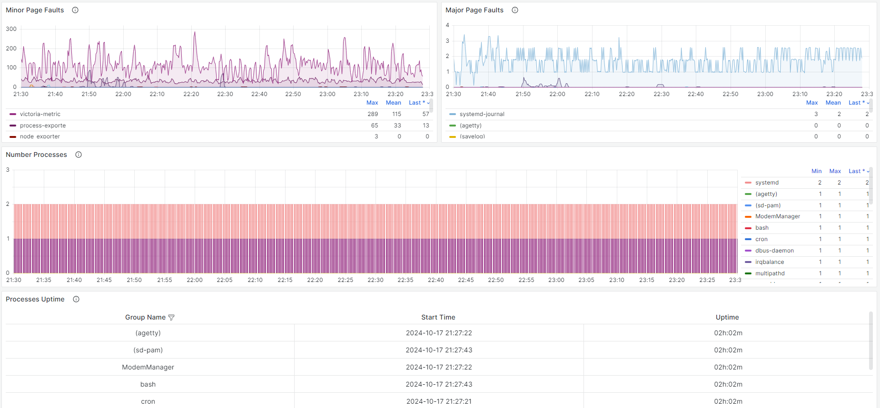
Task: Click the Start Time column header
Action: click(x=438, y=317)
